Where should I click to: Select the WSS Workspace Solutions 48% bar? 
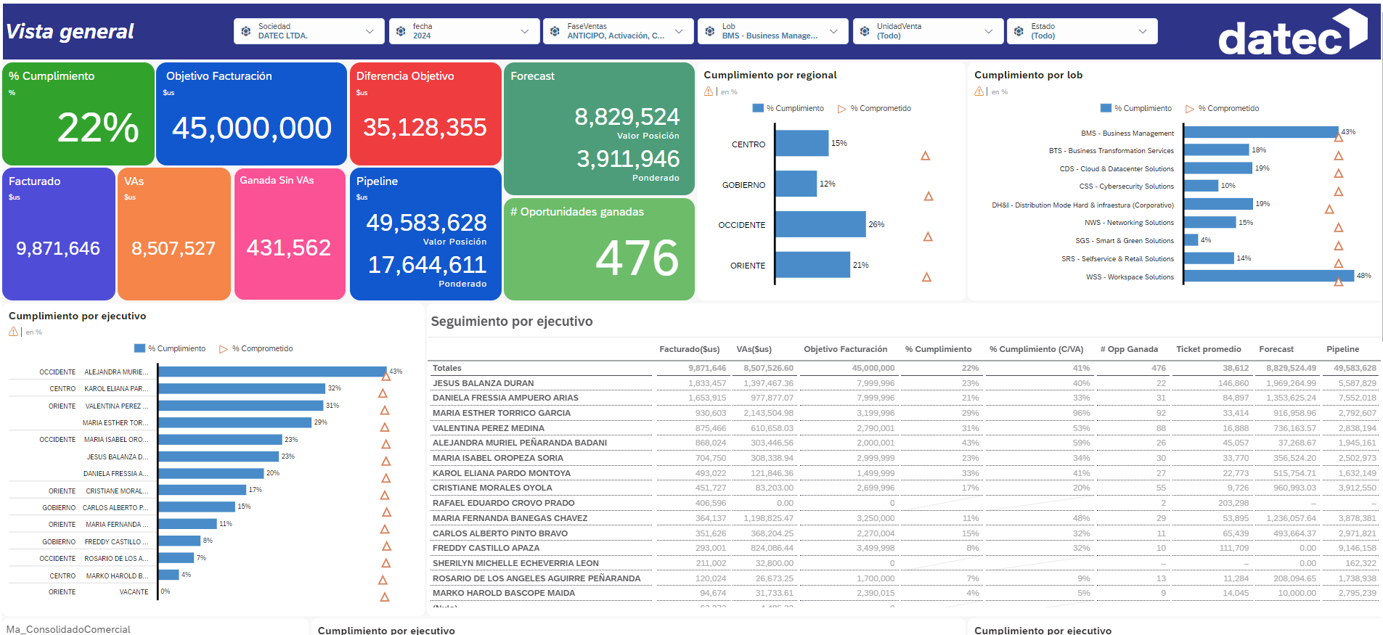click(x=1269, y=276)
